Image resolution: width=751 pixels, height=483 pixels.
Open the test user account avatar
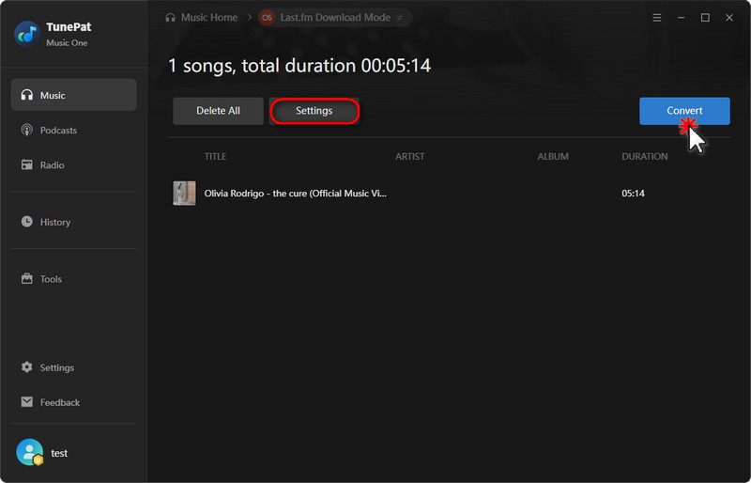coord(30,452)
